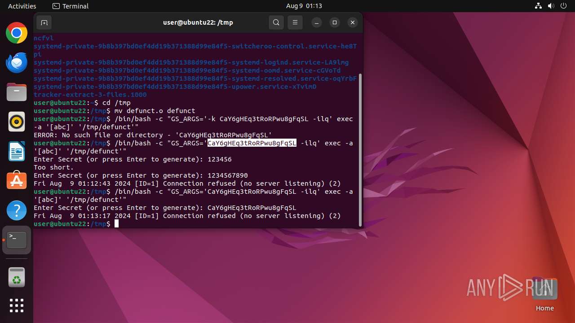The width and height of the screenshot is (575, 323).
Task: Open the clock and calendar panel
Action: pos(304,6)
